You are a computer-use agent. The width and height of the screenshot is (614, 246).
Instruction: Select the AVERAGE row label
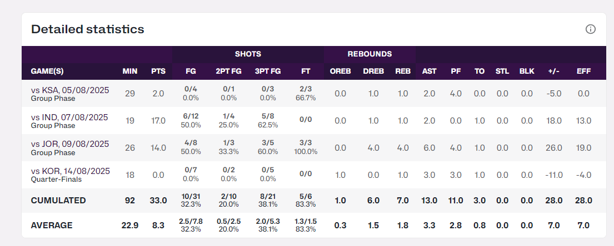[52, 225]
